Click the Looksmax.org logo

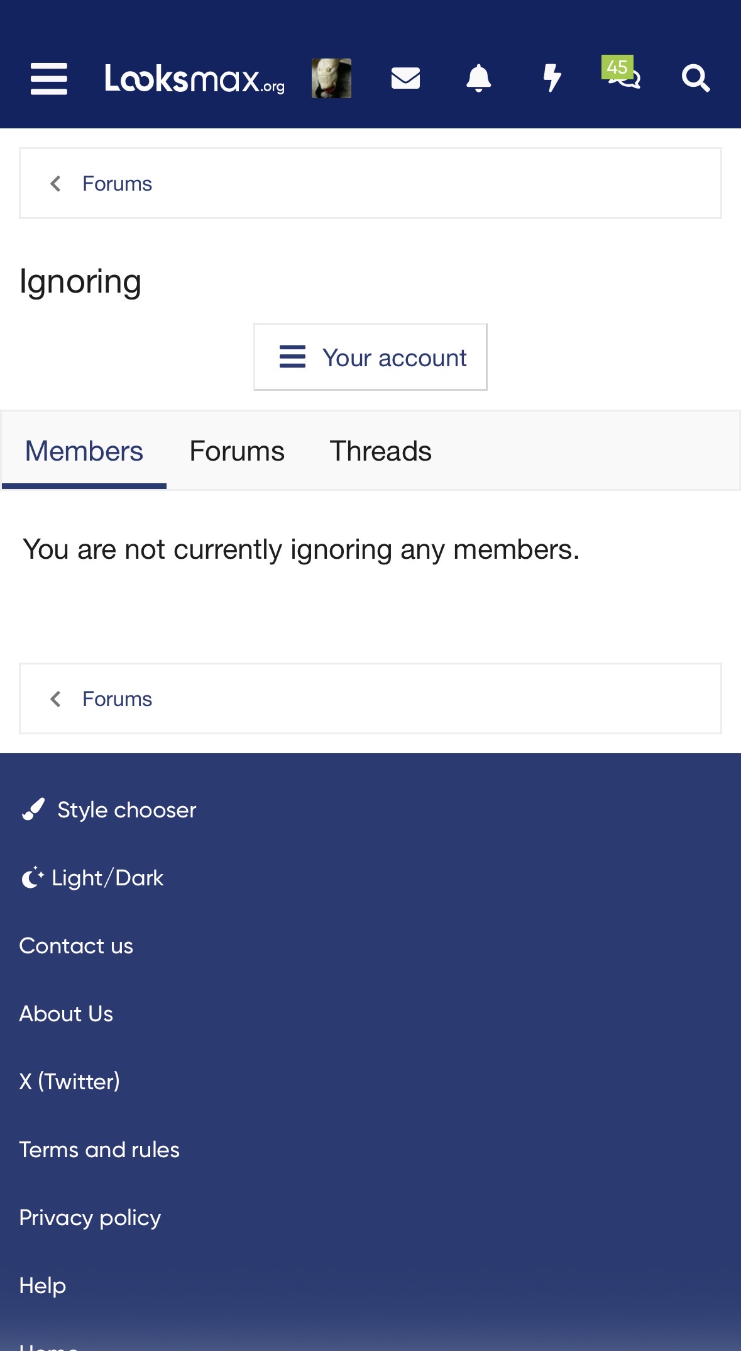coord(194,79)
